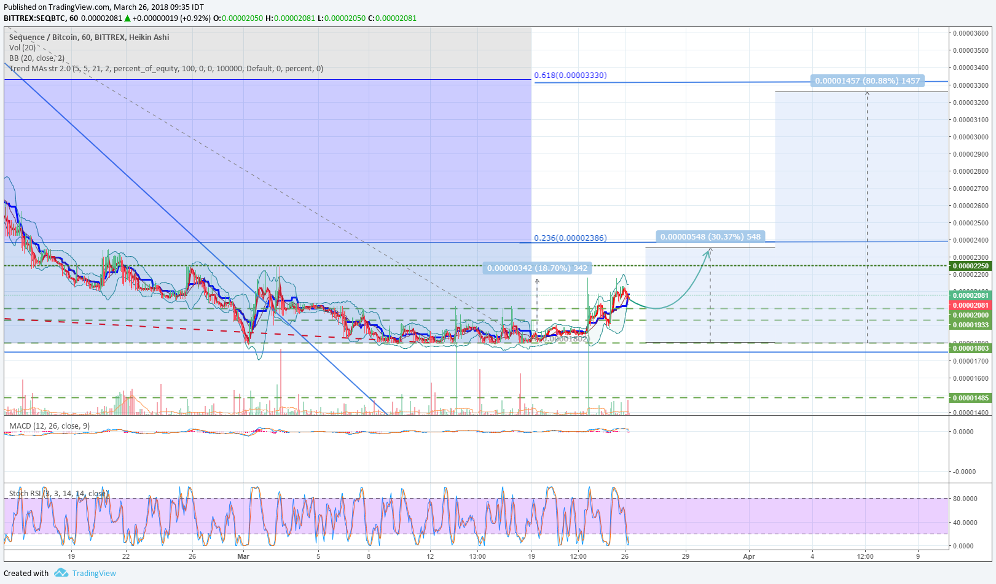Viewport: 996px width, 584px height.
Task: Click the 0.00003600 price axis label
Action: point(970,33)
